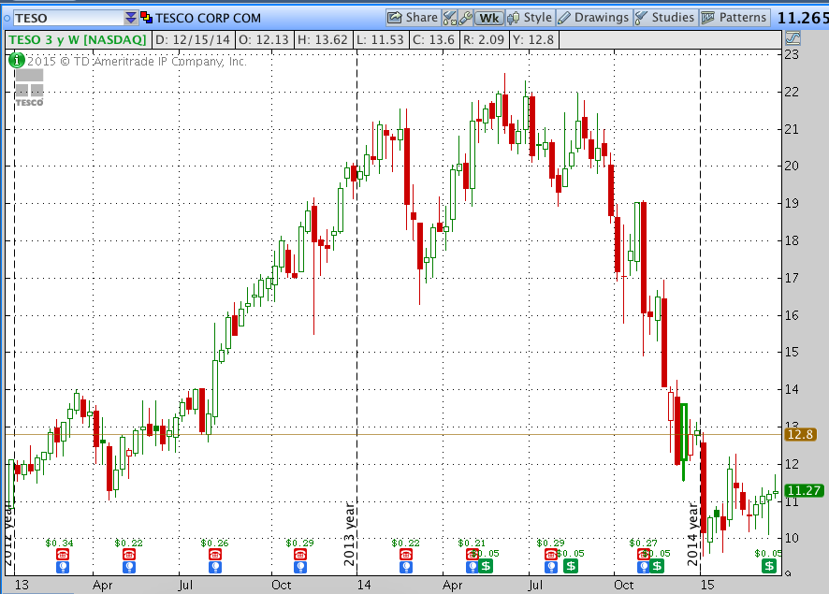The width and height of the screenshot is (829, 594).
Task: Click the TESCO company logo thumbnail
Action: pos(29,88)
